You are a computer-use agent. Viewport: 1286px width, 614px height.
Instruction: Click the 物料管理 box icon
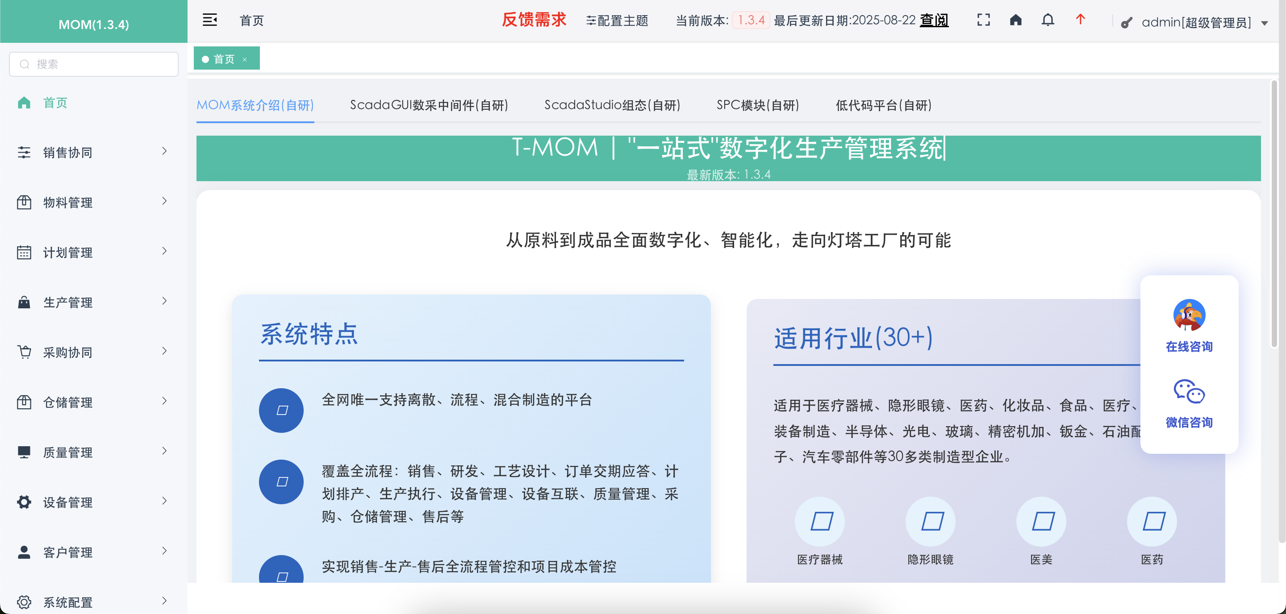[x=24, y=203]
